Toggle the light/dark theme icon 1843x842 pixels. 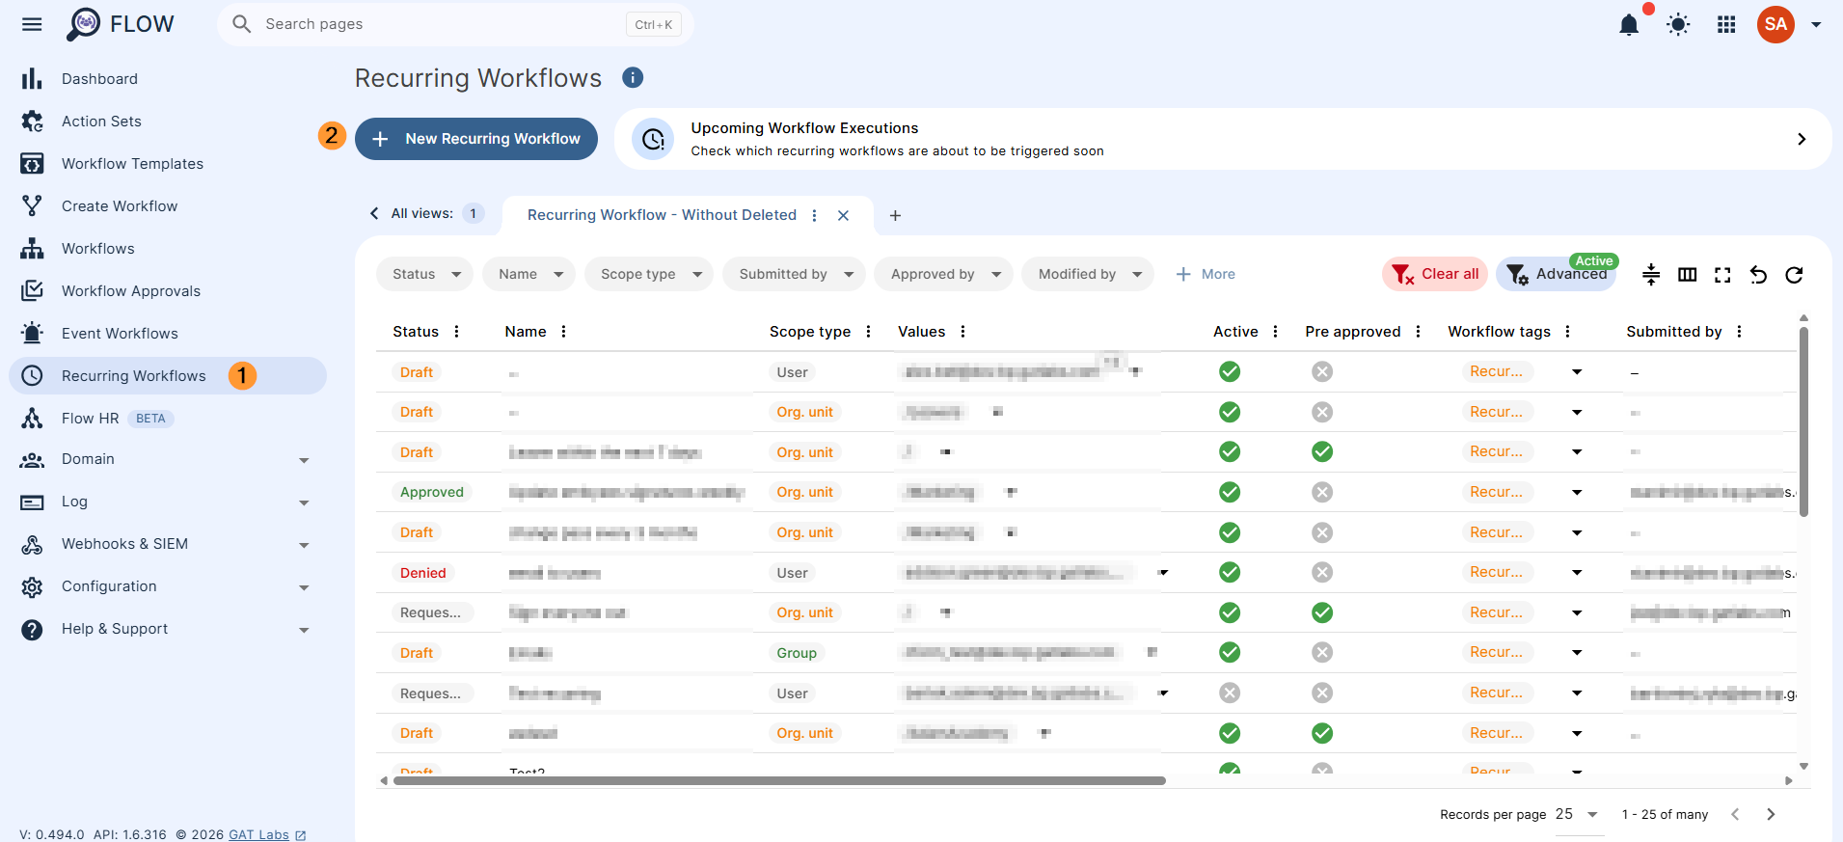tap(1678, 24)
